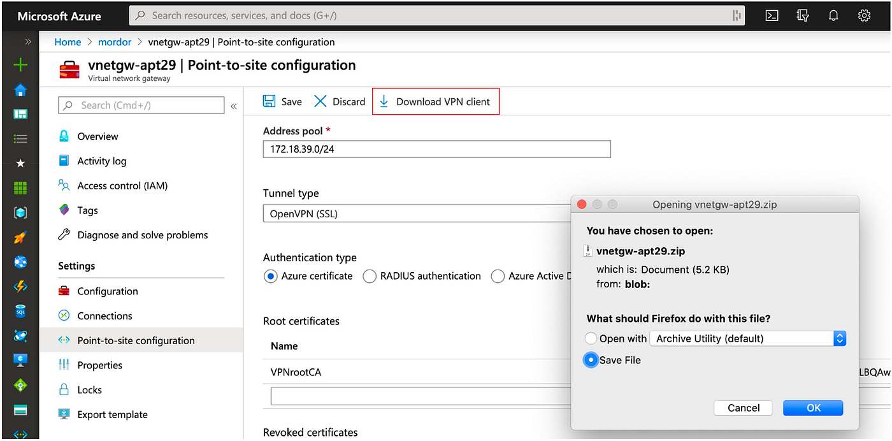This screenshot has height=441, width=892.
Task: Select RADIUS authentication option
Action: click(370, 276)
